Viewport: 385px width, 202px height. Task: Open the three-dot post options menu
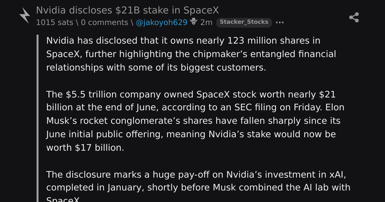pos(280,22)
